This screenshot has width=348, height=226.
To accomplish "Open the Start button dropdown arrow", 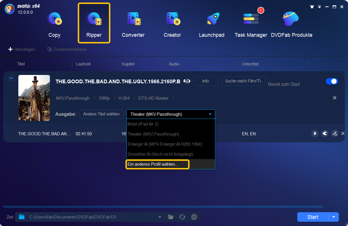I will (334, 217).
